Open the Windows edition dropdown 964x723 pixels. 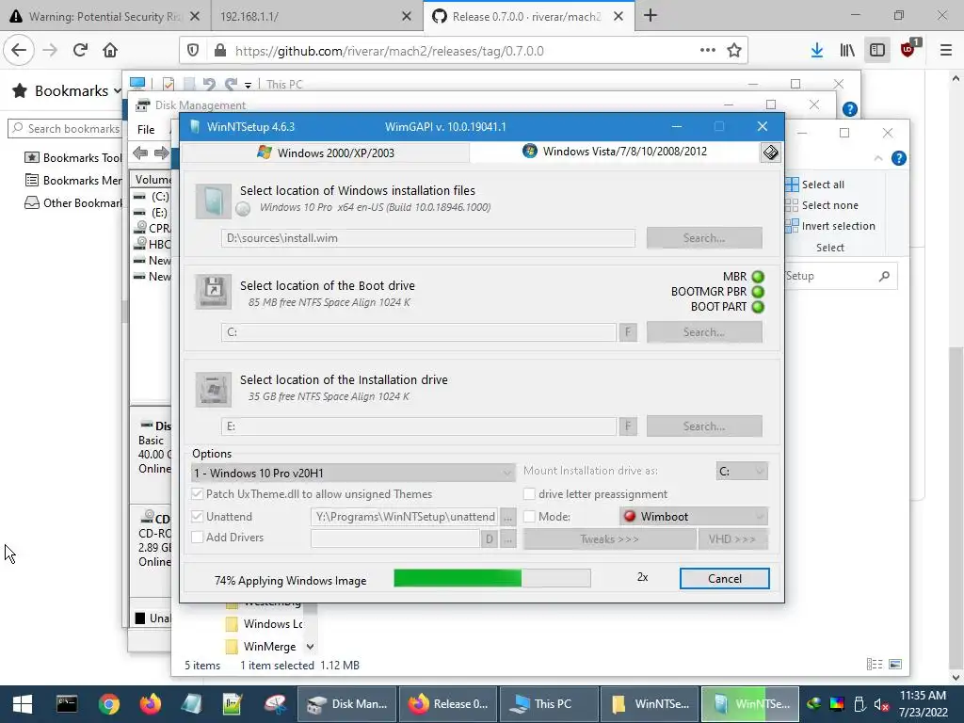click(353, 473)
